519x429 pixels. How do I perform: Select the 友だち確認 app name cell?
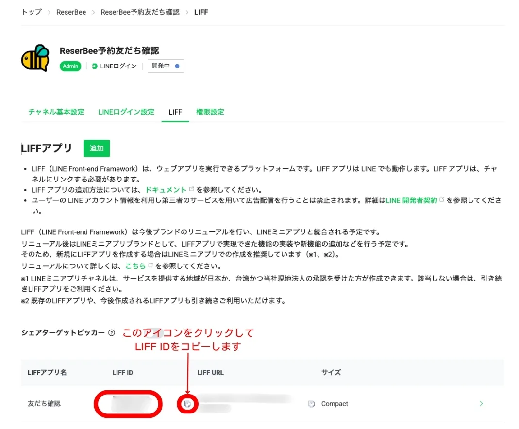44,404
